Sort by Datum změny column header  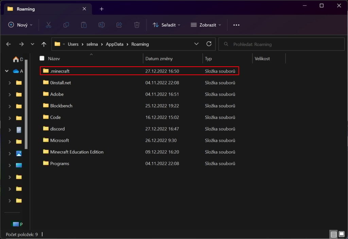159,59
